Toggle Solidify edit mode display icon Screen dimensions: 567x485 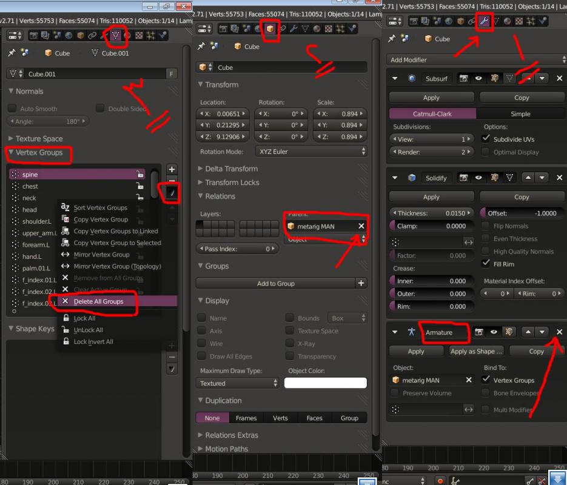(509, 178)
